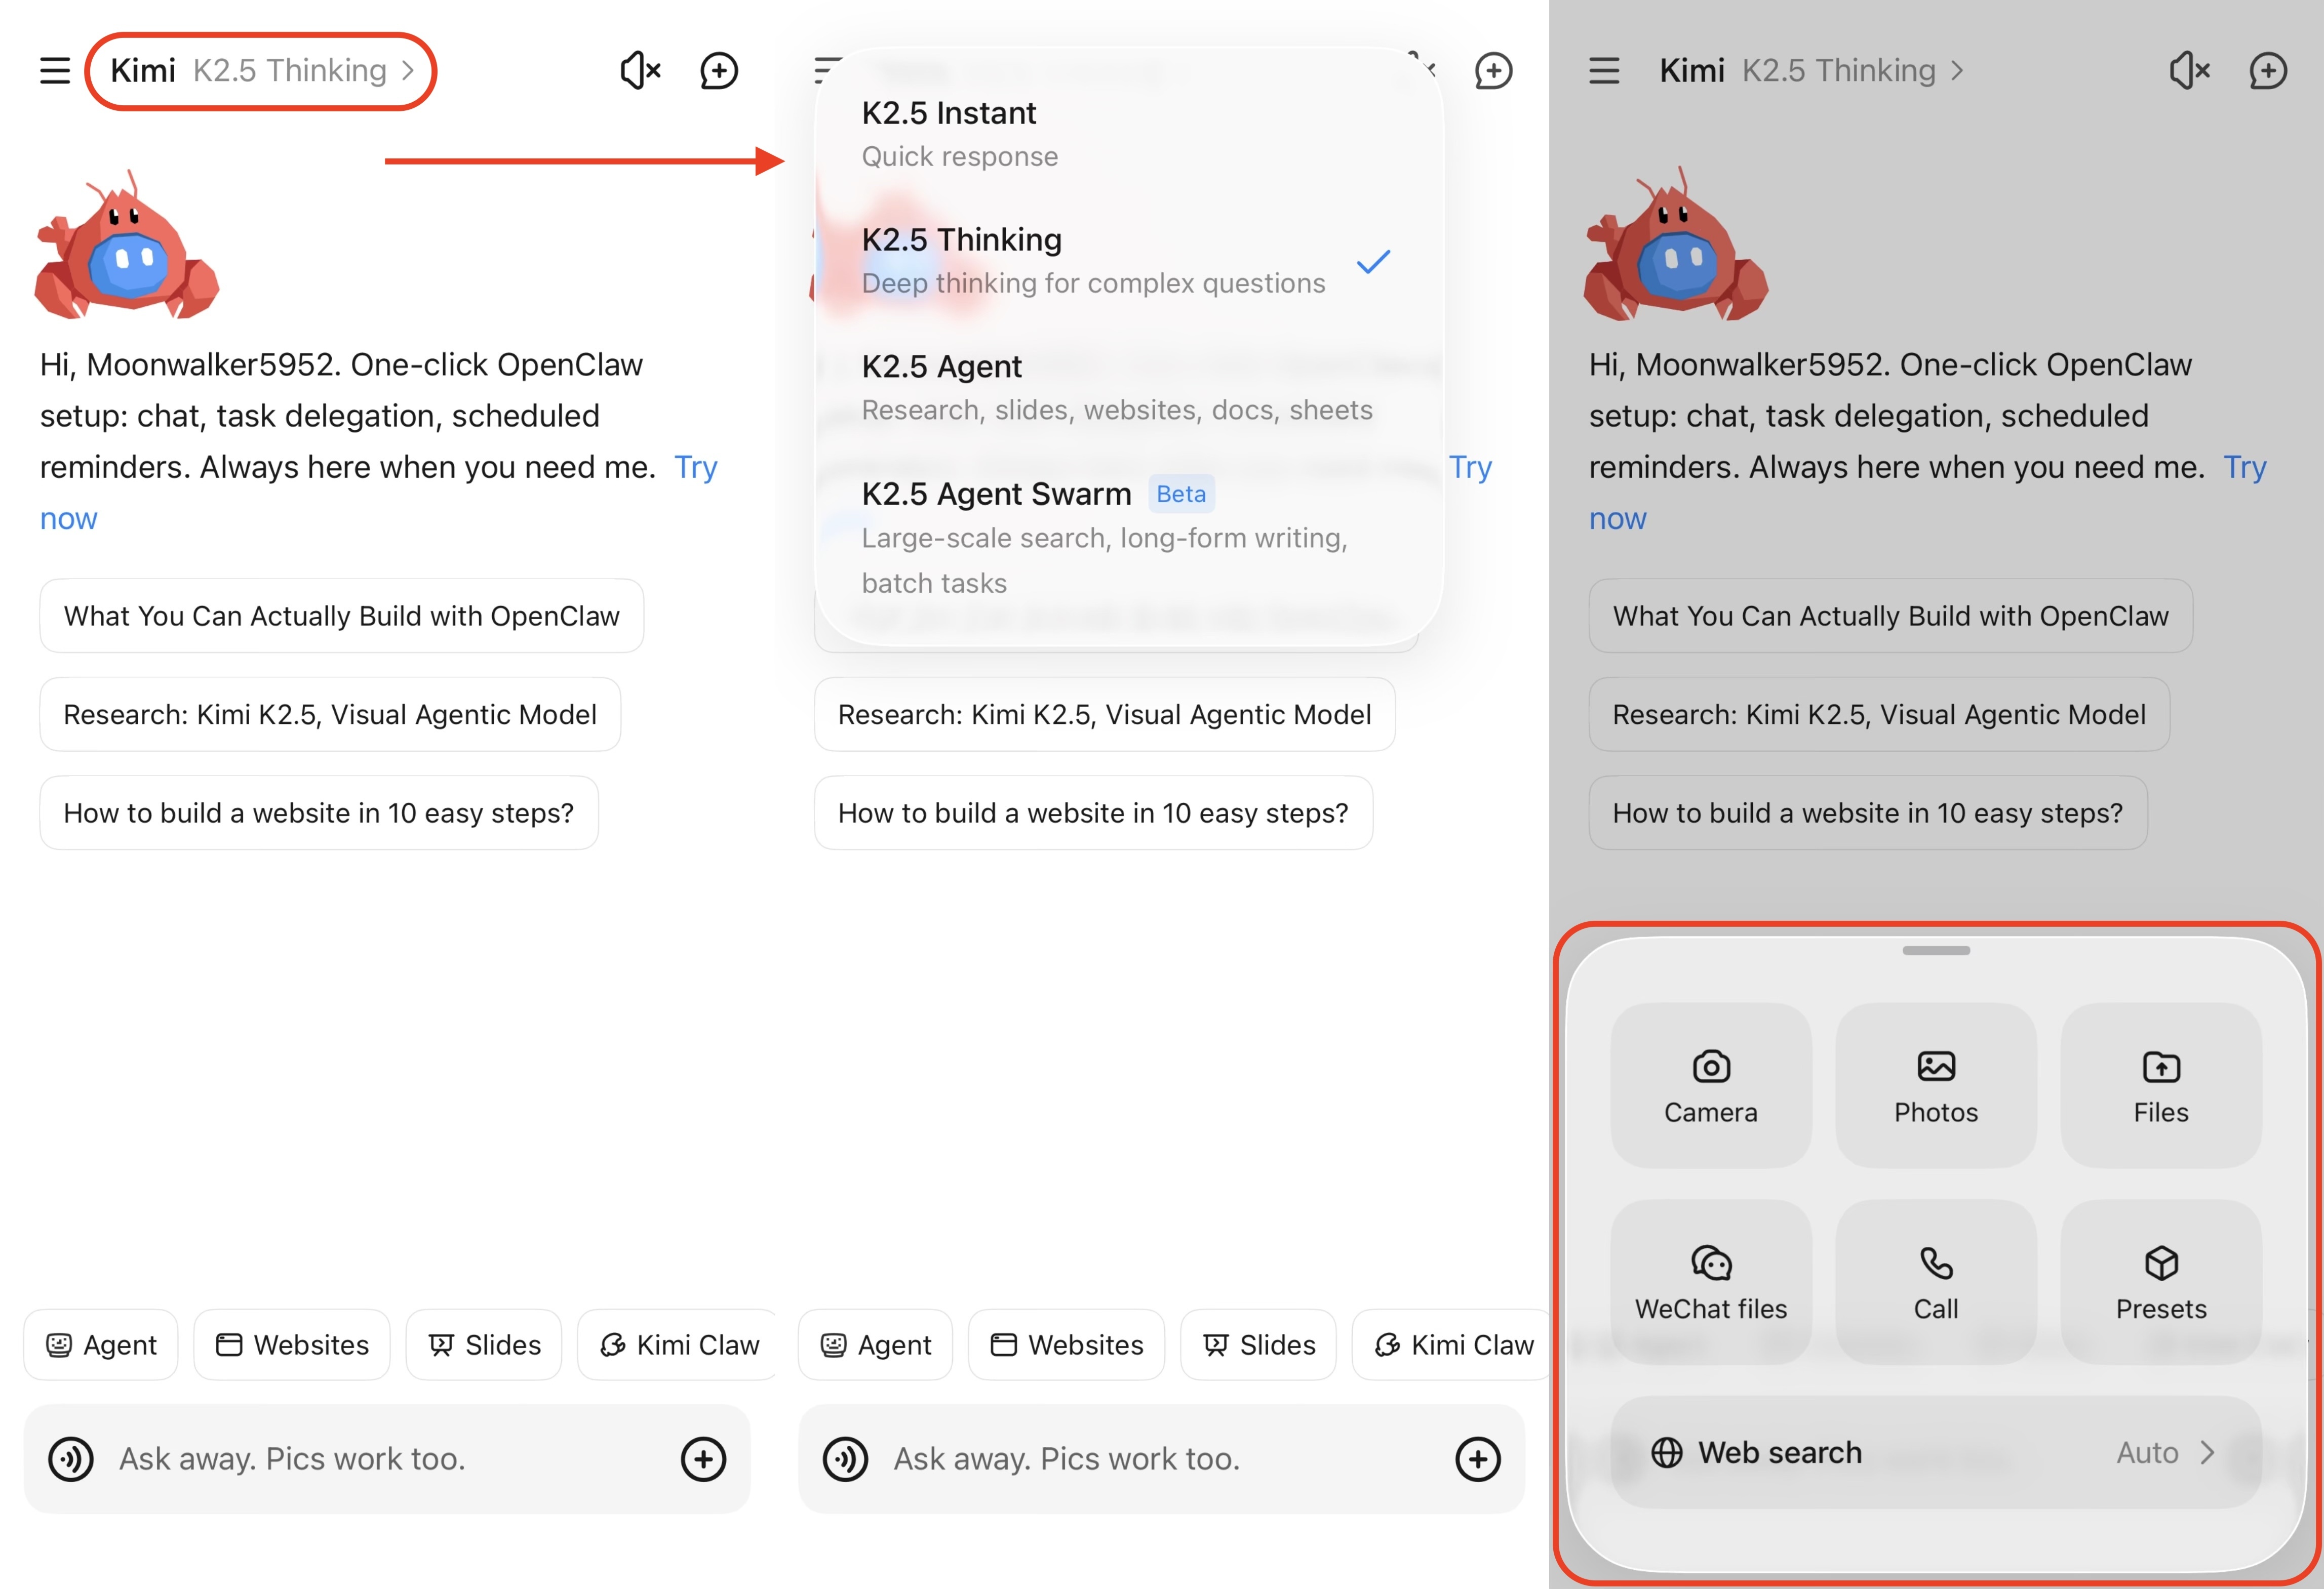Viewport: 2324px width, 1589px height.
Task: Mute Kimi's voice with the speaker icon
Action: 640,70
